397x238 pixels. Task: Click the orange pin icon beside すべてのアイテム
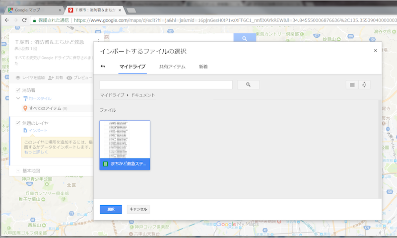[x=25, y=108]
